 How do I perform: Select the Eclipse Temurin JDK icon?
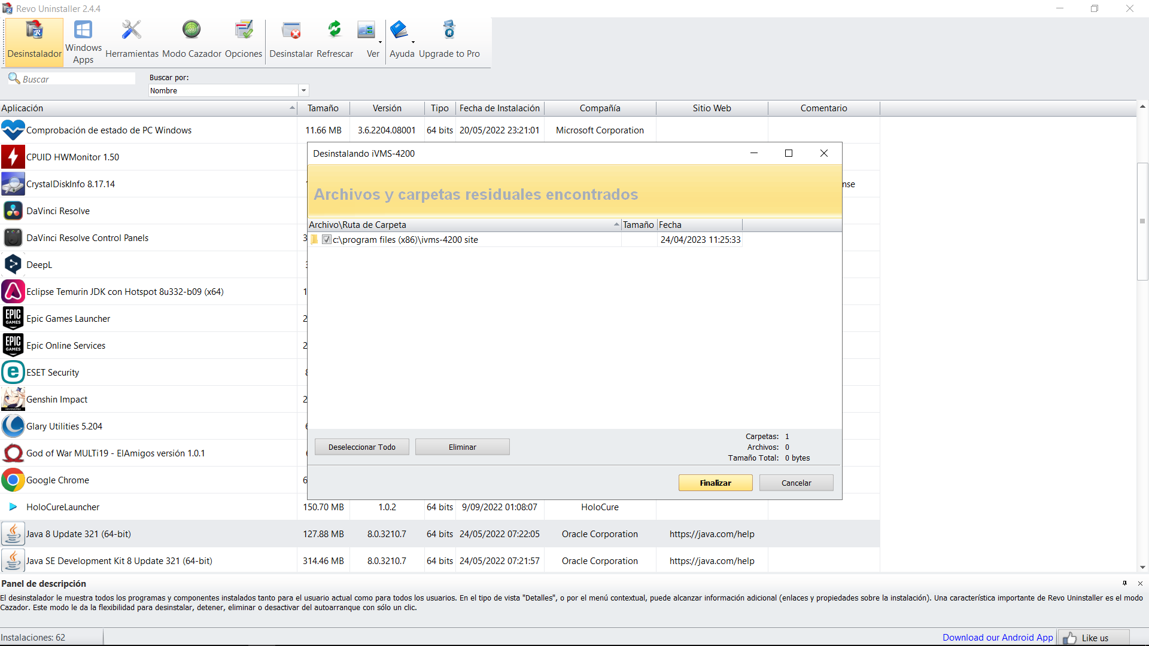pyautogui.click(x=13, y=291)
